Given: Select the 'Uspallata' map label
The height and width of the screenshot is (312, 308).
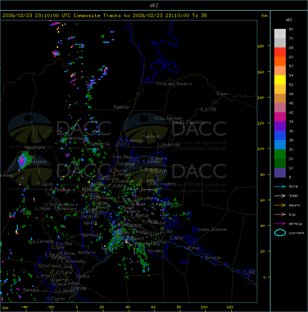Looking at the screenshot, I should 35,147.
